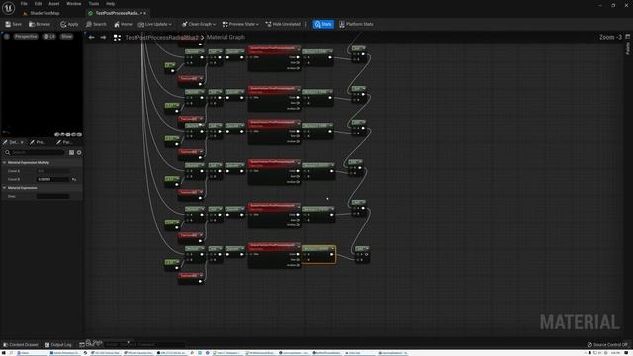
Task: Toggle Hide Unrelated nodes
Action: pyautogui.click(x=283, y=24)
